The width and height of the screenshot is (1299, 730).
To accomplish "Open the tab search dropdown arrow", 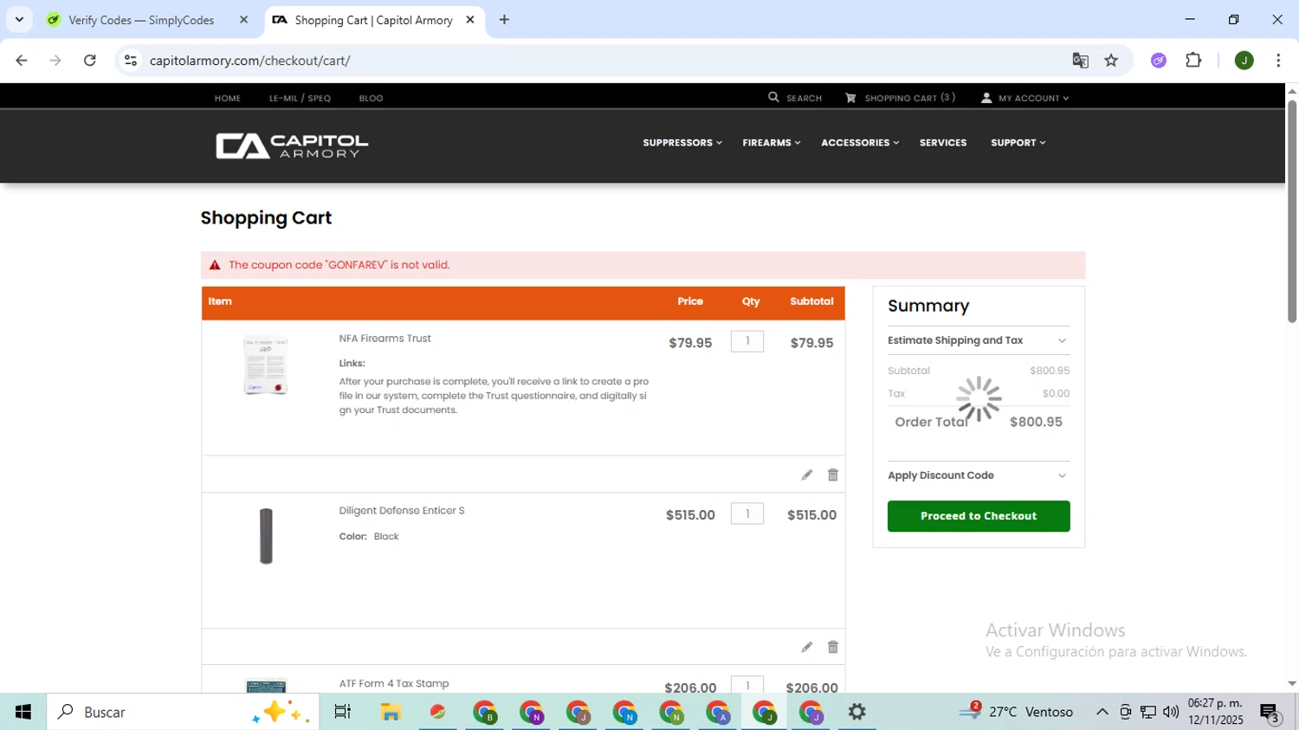I will pyautogui.click(x=19, y=20).
